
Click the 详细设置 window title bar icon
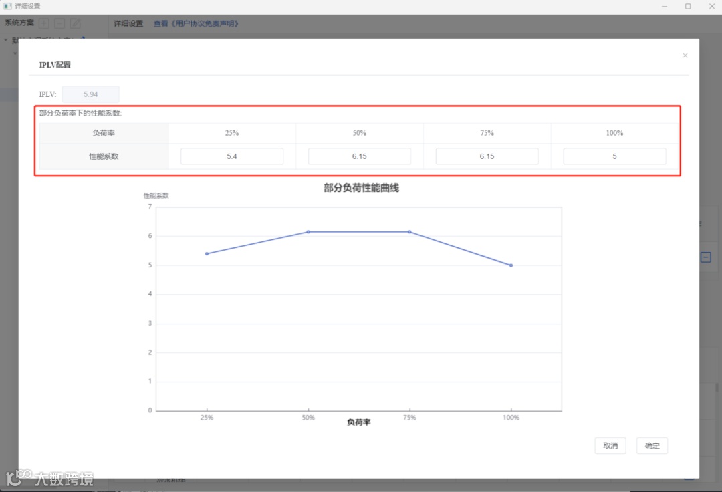point(7,6)
